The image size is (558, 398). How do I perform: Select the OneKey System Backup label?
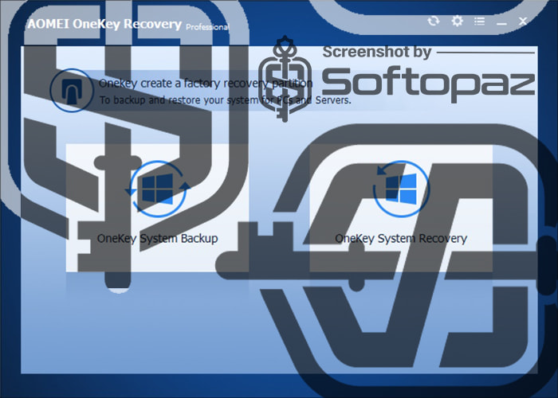click(x=157, y=239)
